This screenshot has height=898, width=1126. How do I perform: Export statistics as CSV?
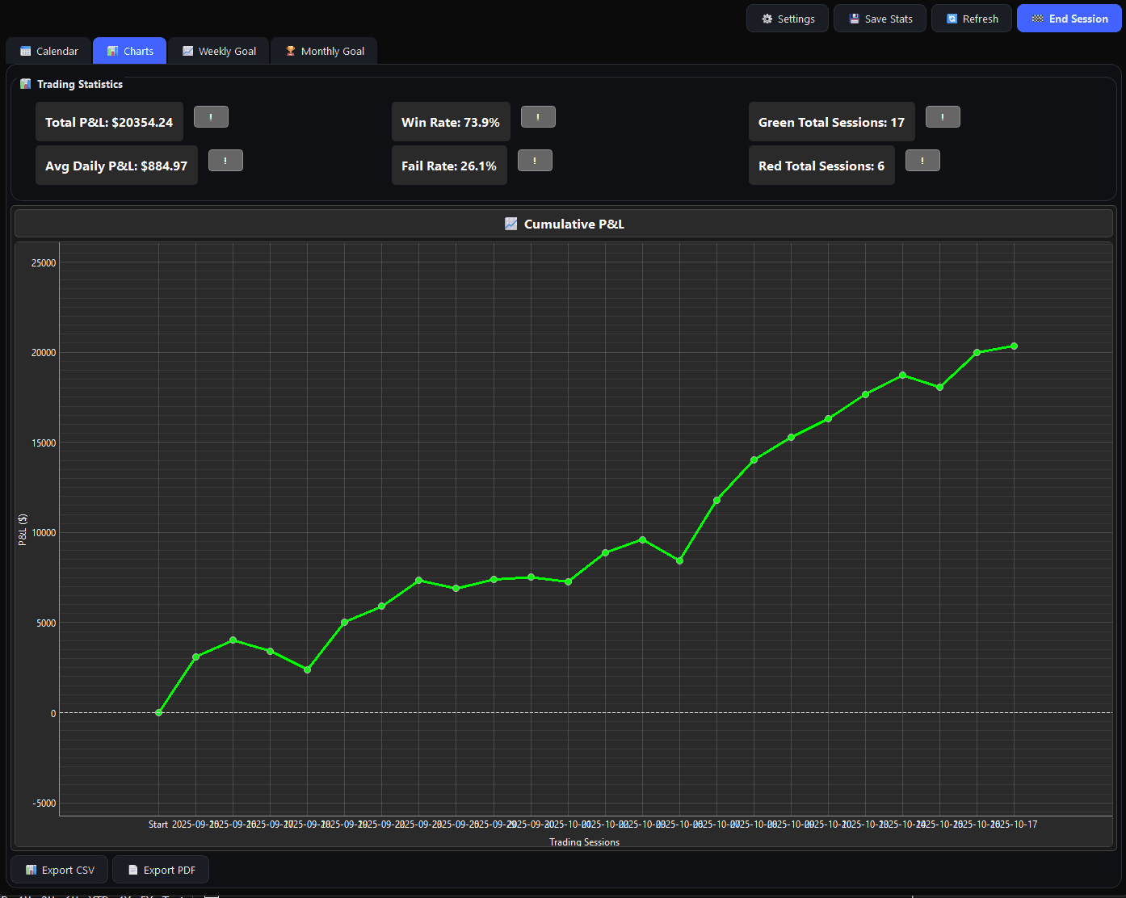pos(59,870)
